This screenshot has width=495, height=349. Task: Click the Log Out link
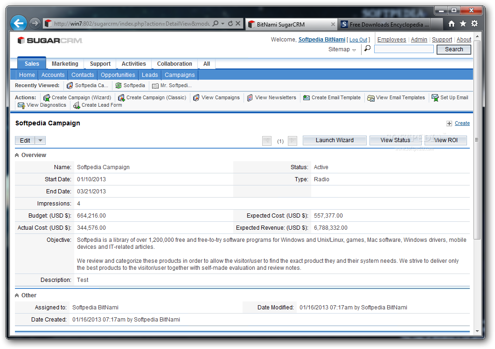point(358,40)
